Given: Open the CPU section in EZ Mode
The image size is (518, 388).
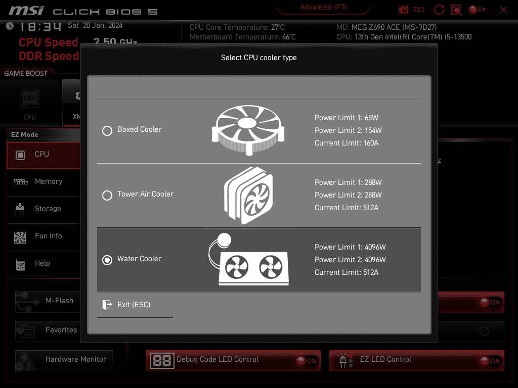Looking at the screenshot, I should click(x=44, y=156).
